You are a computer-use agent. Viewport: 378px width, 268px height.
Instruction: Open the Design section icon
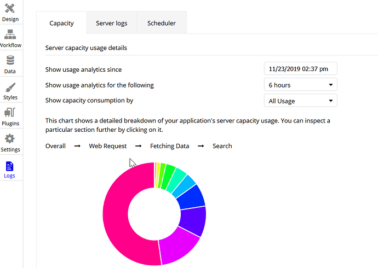pyautogui.click(x=10, y=9)
